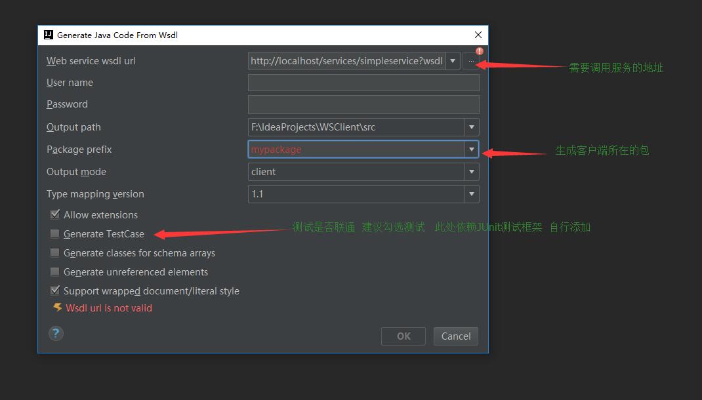
Task: Click the lightning warning icon beside Wsdl error
Action: (57, 308)
